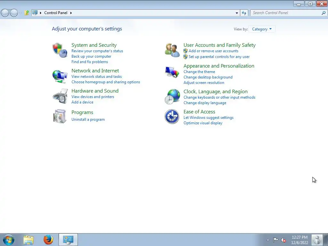The width and height of the screenshot is (328, 246).
Task: Click the Back navigation arrow button
Action: (5, 13)
